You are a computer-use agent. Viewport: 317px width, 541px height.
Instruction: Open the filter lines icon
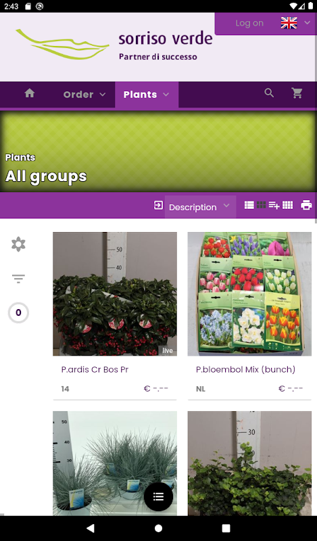pos(18,279)
